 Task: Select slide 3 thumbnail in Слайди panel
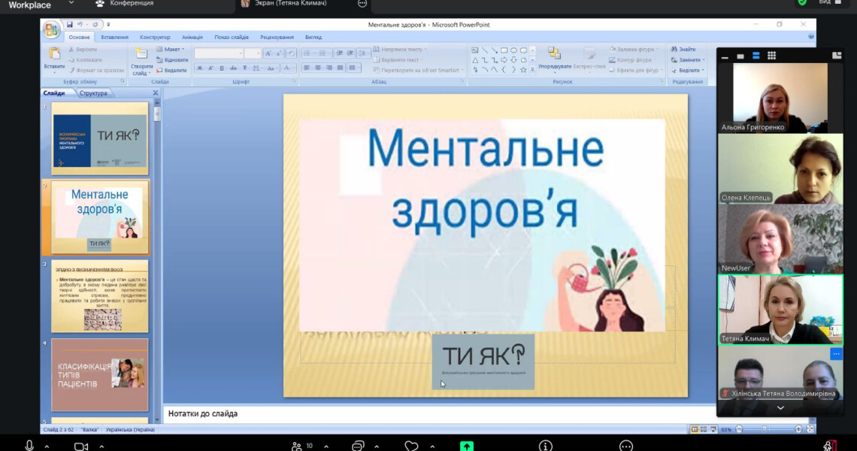[98, 297]
